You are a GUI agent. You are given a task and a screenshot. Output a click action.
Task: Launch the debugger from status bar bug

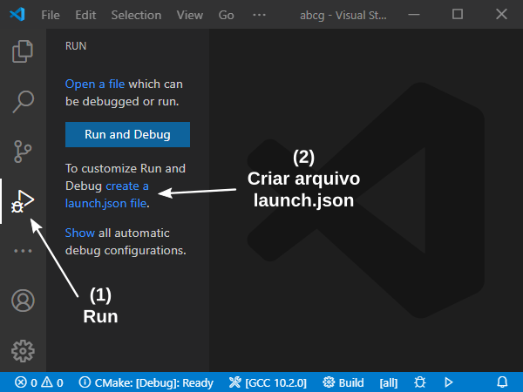419,382
